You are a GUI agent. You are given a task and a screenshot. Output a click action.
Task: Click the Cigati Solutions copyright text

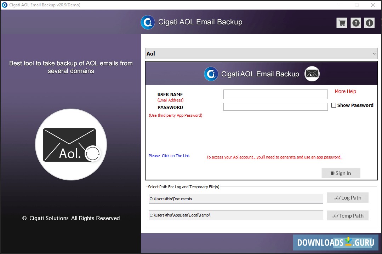tap(71, 218)
